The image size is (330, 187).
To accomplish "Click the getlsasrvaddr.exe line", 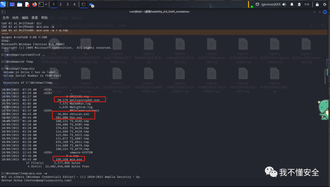I will click(x=50, y=100).
